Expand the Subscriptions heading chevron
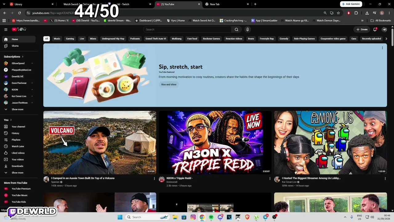Viewport: 394px width, 222px height. 22,57
